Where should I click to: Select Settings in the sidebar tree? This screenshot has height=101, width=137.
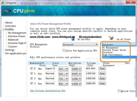coord(10,50)
